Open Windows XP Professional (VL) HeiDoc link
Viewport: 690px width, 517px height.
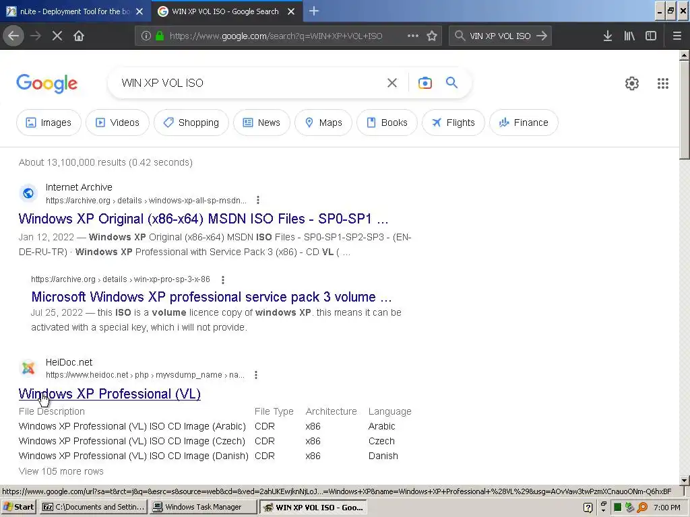(110, 394)
